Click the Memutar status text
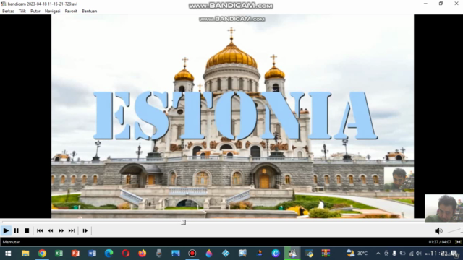The image size is (463, 260). (11, 242)
